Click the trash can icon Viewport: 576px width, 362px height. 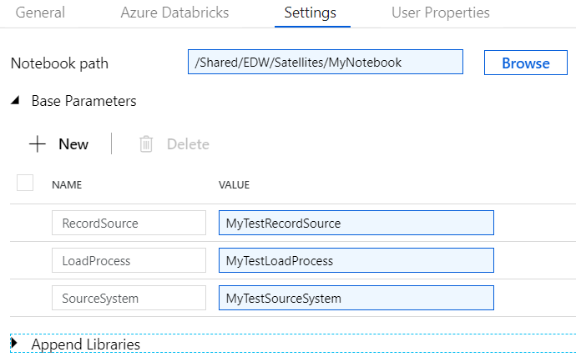coord(146,144)
